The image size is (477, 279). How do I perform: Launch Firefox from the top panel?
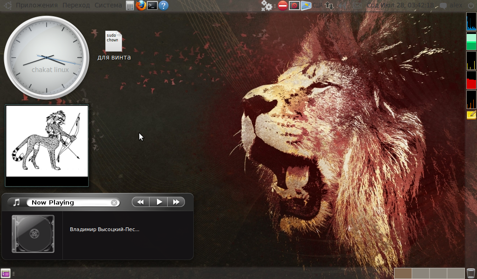click(141, 6)
